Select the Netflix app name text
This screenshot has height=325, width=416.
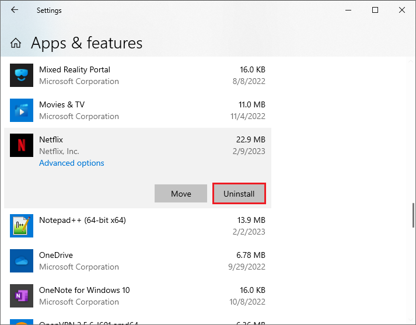[x=51, y=139]
